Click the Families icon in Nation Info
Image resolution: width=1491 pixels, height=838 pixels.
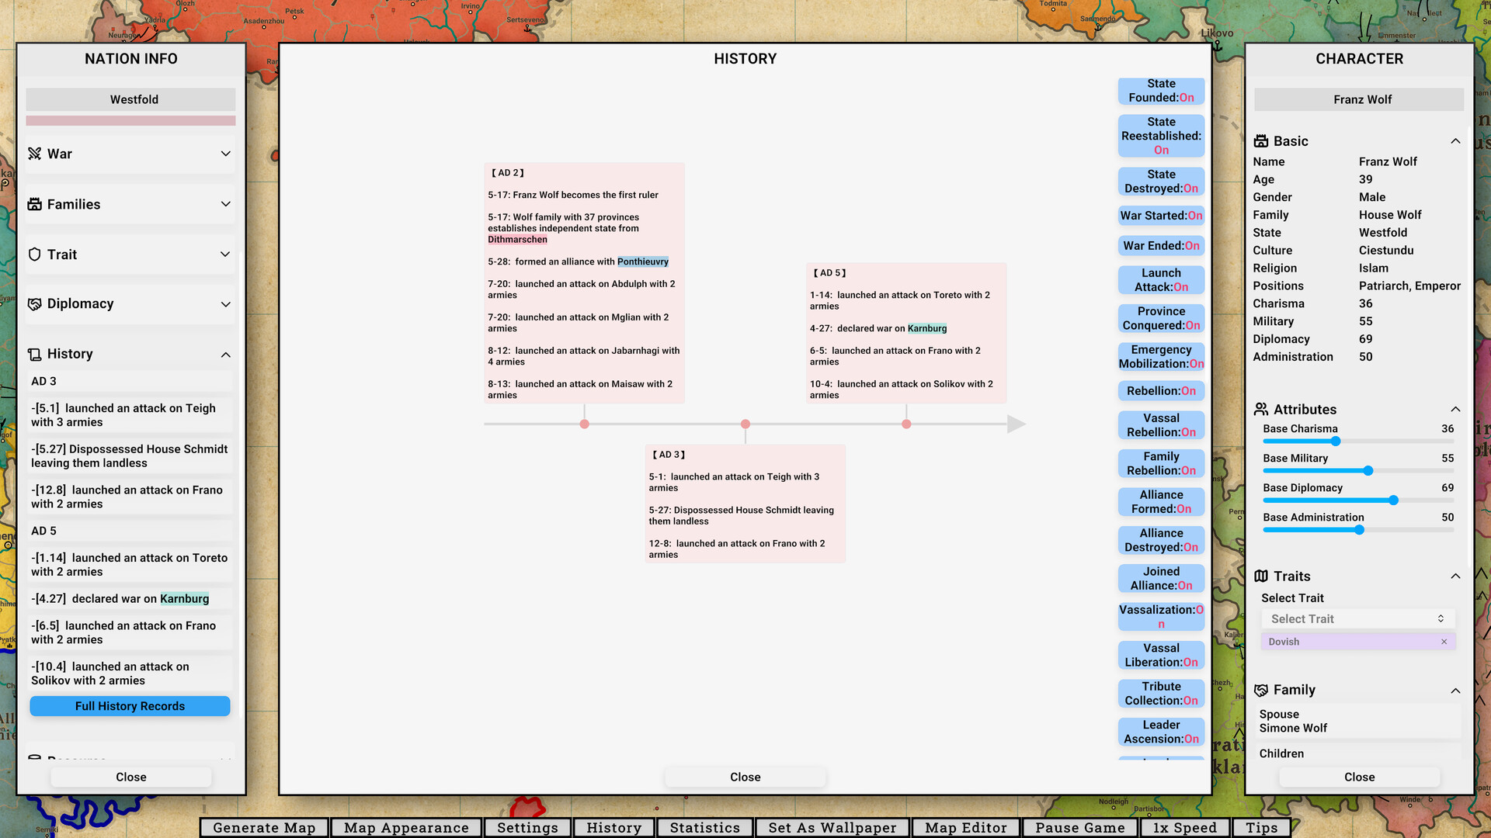[x=35, y=204]
